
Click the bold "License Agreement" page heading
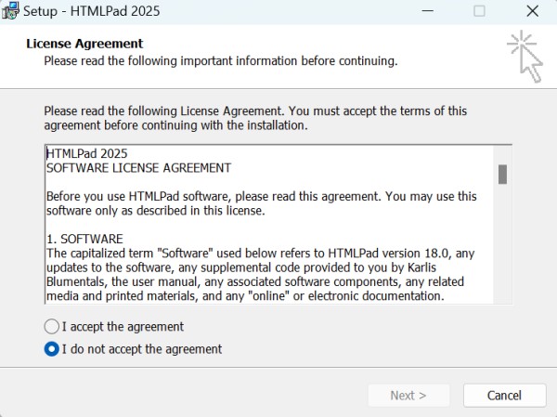coord(84,44)
